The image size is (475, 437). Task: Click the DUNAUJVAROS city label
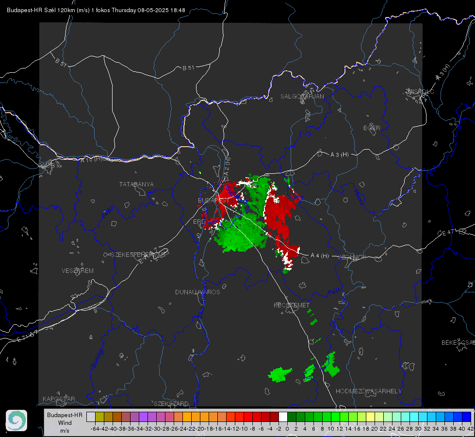[197, 292]
